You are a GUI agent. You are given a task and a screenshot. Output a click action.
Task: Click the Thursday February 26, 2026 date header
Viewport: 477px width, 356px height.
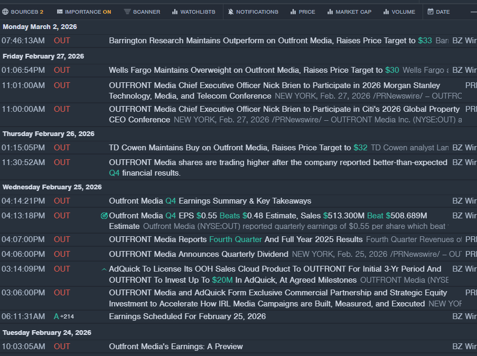49,134
